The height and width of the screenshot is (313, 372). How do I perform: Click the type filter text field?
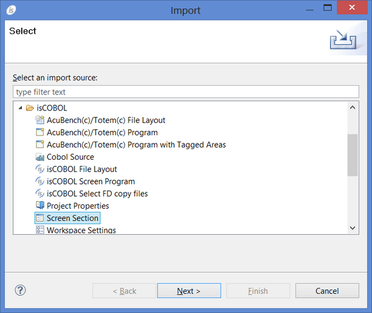[185, 92]
